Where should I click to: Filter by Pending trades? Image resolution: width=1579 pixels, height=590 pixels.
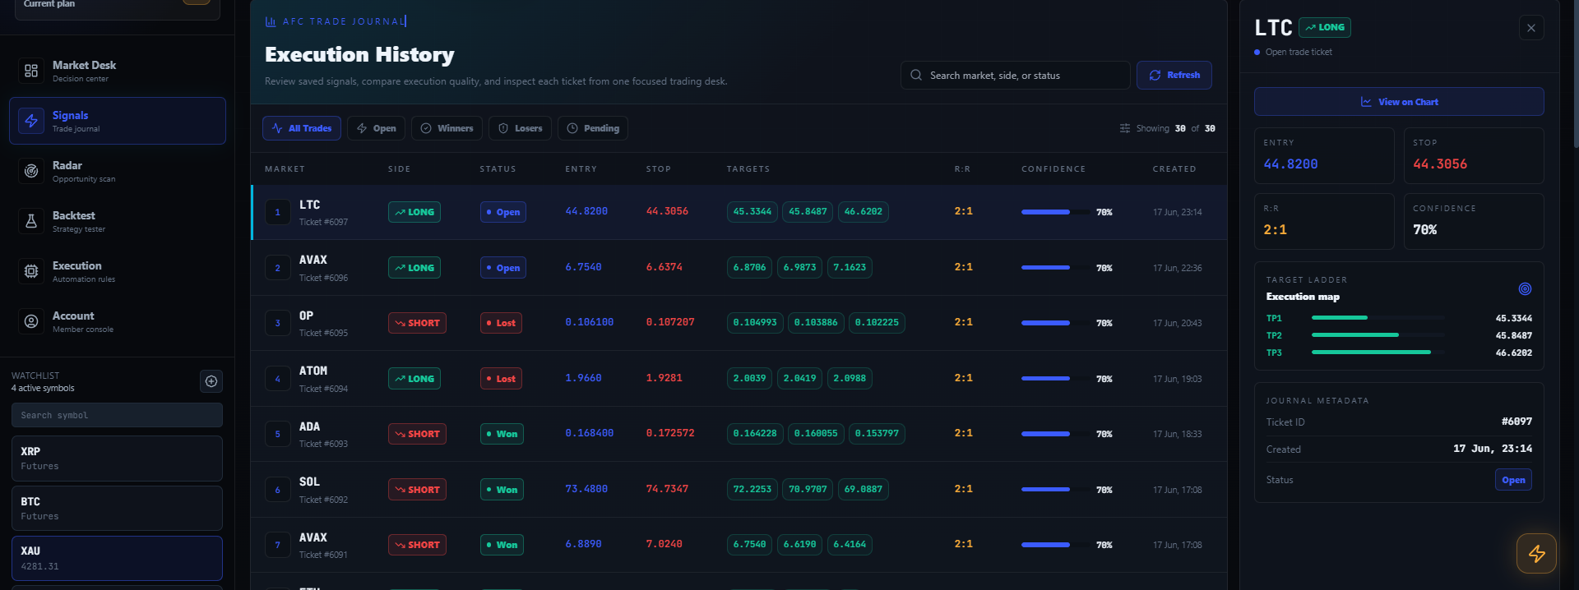point(593,128)
